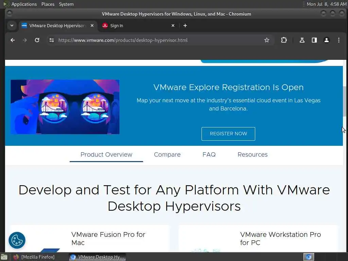Click the VMware Explore glasses banner image
Image resolution: width=348 pixels, height=261 pixels.
click(65, 107)
